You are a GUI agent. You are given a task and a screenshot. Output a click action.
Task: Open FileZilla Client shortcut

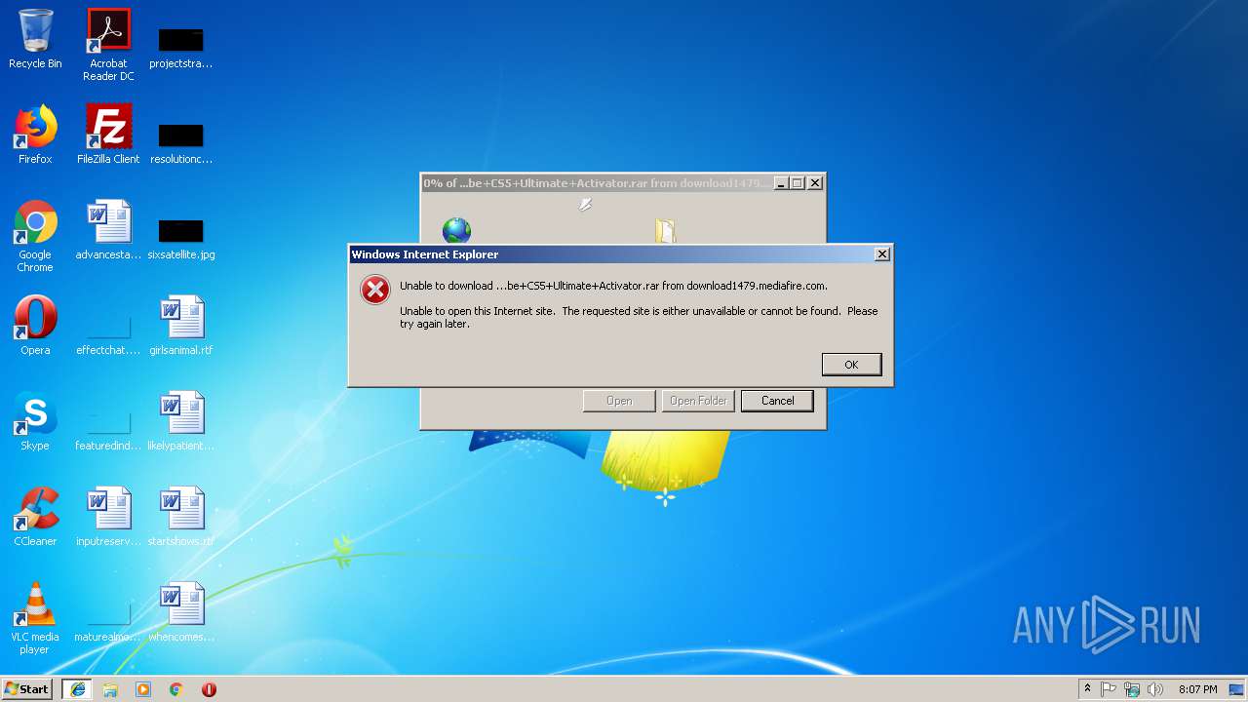[108, 135]
